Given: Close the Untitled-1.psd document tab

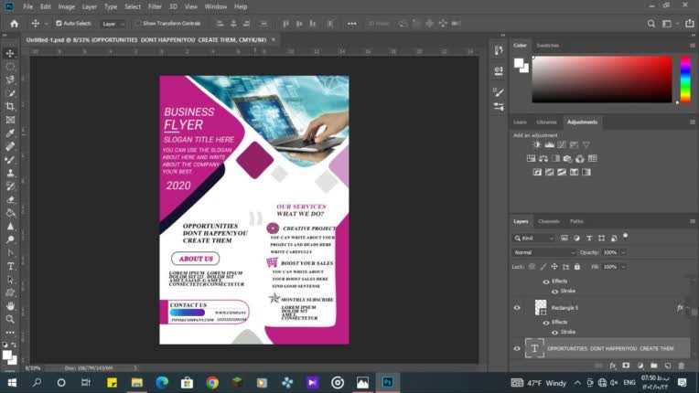Looking at the screenshot, I should tap(274, 39).
